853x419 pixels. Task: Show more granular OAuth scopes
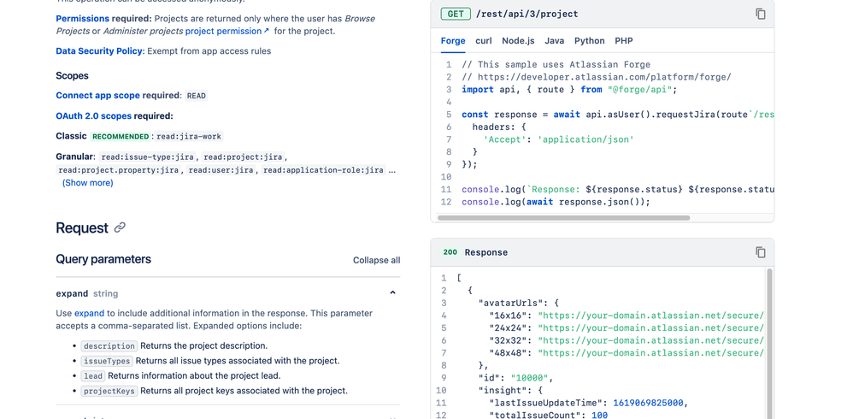pyautogui.click(x=87, y=183)
